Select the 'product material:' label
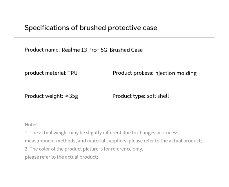The image size is (229, 187). coord(46,73)
